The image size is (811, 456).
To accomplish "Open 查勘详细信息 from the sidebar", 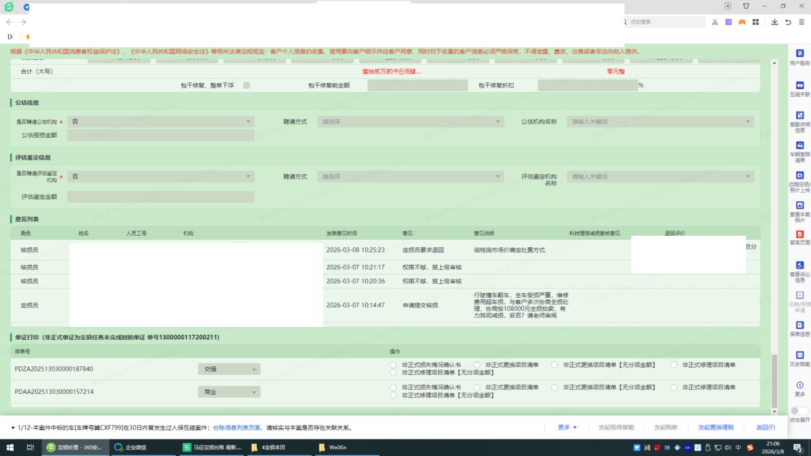I will [800, 120].
